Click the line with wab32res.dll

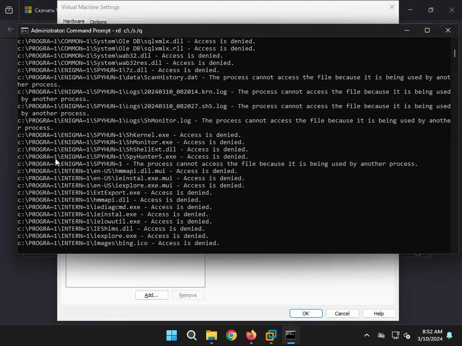(125, 63)
